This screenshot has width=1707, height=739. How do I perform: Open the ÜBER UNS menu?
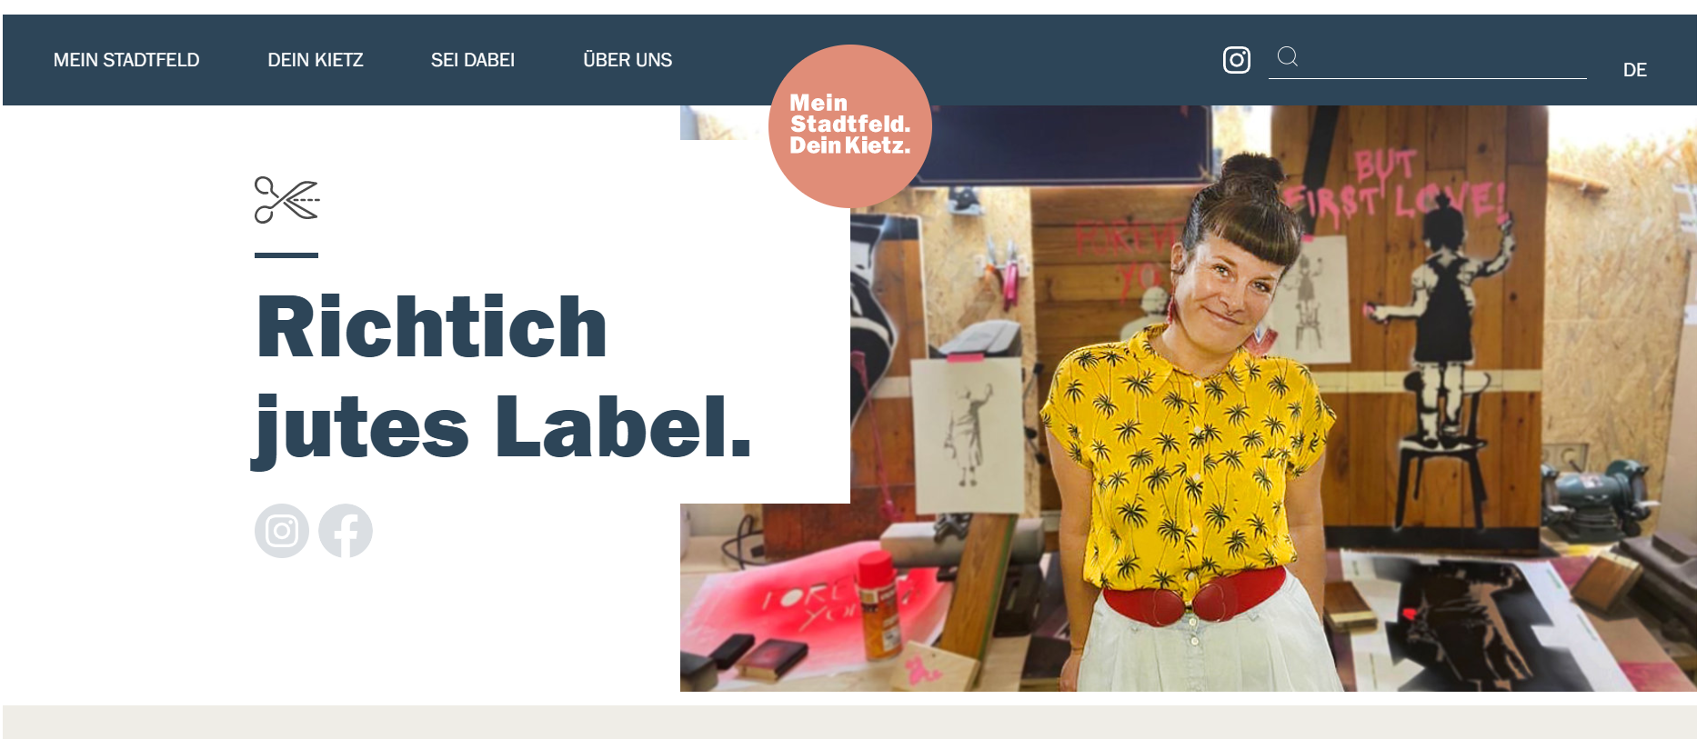[x=628, y=60]
